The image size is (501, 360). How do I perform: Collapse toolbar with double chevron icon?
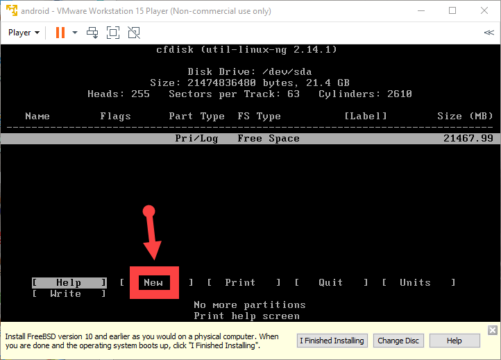tap(489, 33)
